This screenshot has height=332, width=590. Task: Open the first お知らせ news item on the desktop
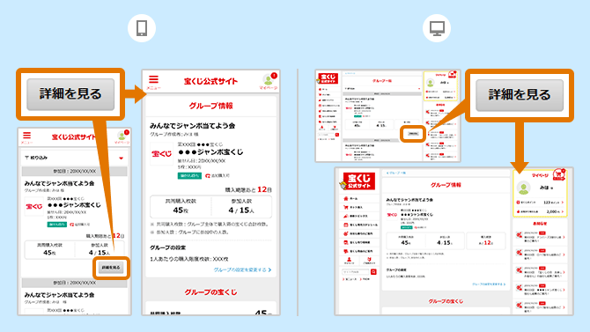point(540,235)
